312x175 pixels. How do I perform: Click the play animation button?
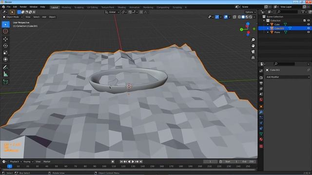133,162
